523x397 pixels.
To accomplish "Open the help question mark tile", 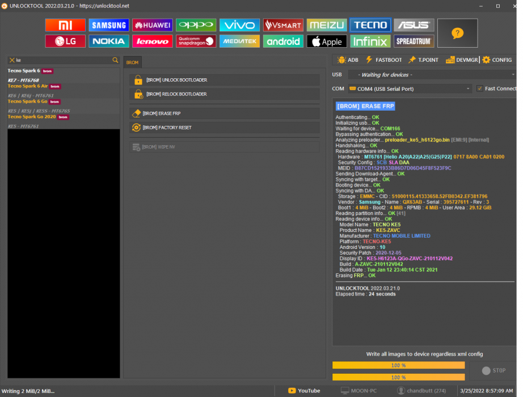I will click(x=457, y=33).
